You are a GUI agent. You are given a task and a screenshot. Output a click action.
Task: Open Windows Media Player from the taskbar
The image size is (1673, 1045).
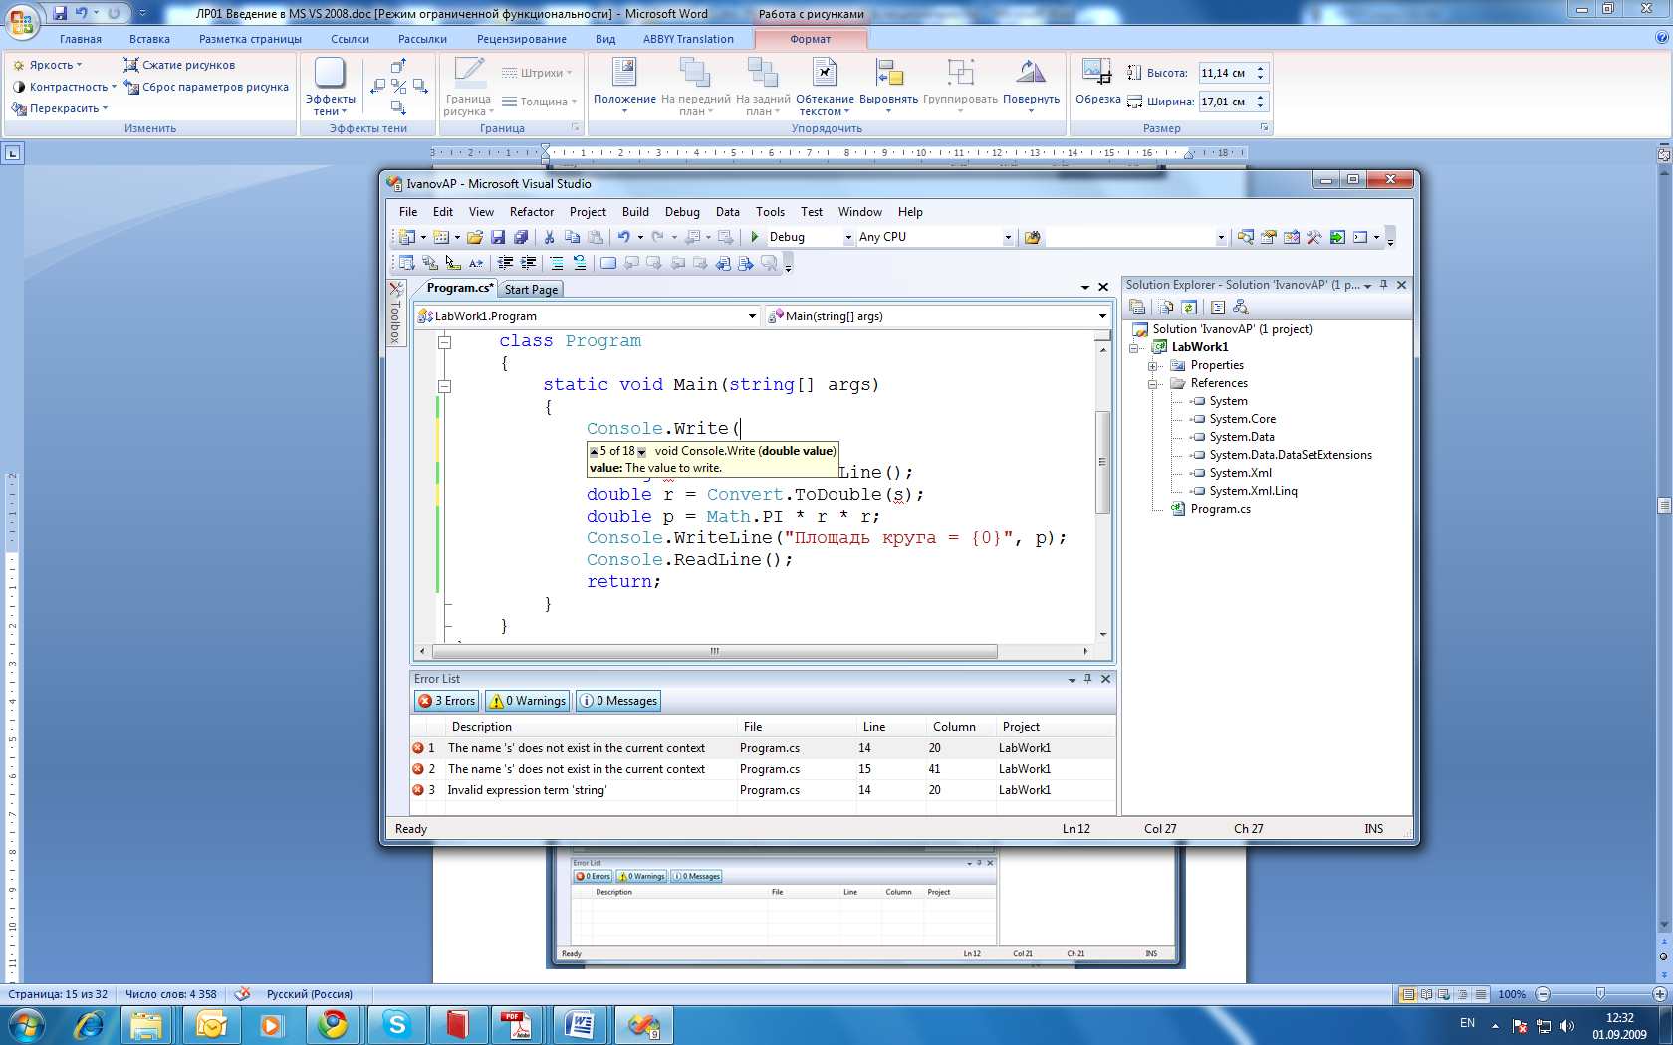[271, 1024]
